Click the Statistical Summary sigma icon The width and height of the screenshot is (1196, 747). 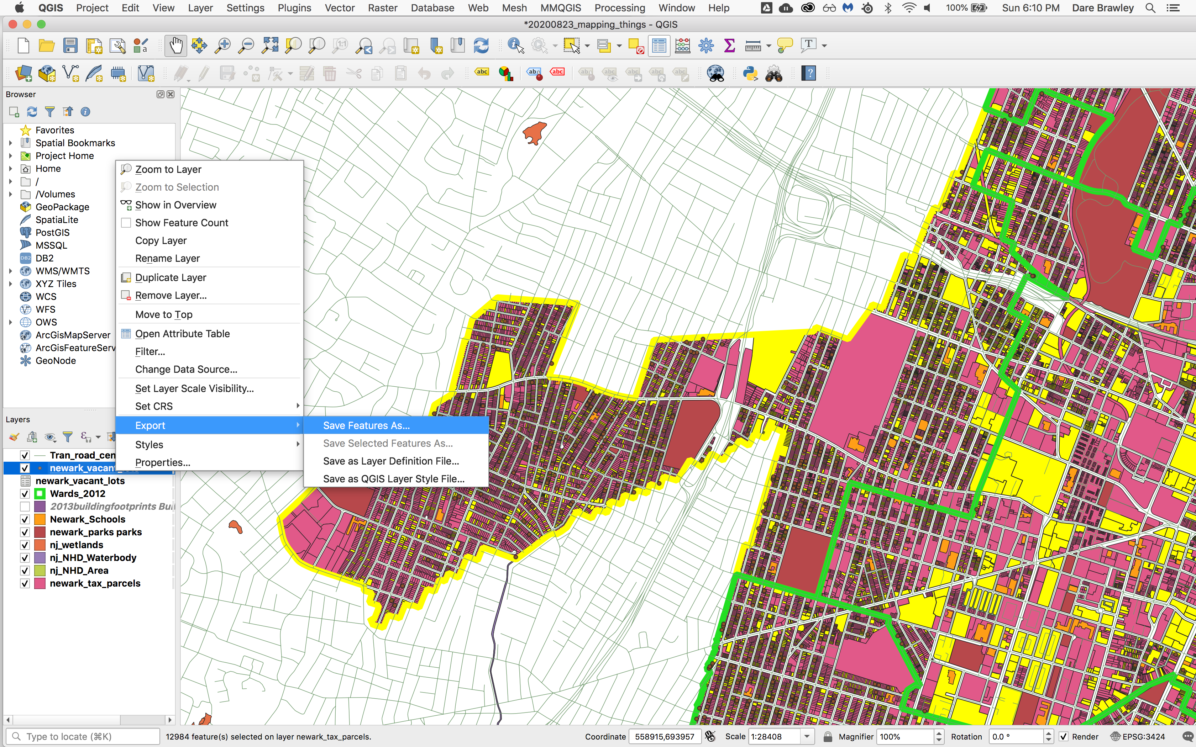pos(729,46)
